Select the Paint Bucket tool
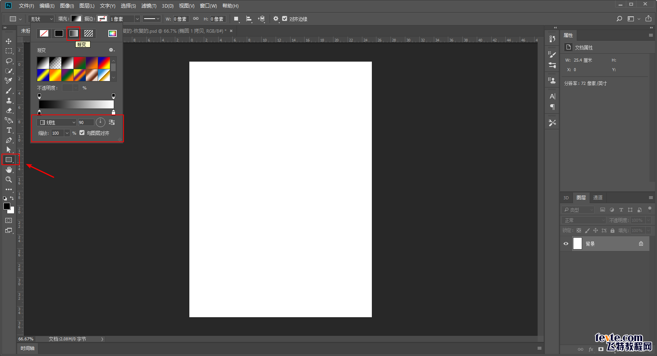Viewport: 657px width, 356px height. click(8, 120)
